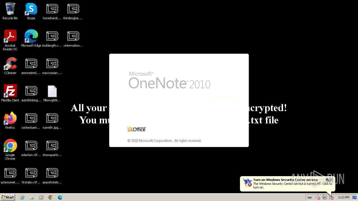Launch Google Chrome desktop shortcut
The image size is (358, 201).
click(10, 150)
